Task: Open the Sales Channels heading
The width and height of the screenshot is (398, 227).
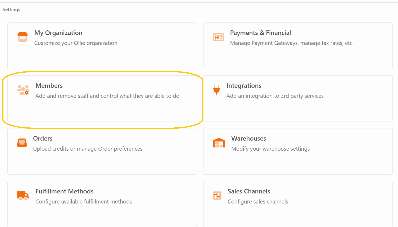Action: (249, 191)
